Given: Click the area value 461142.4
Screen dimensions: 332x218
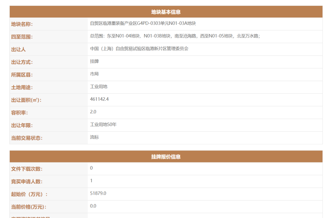Looking at the screenshot, I should (x=99, y=99).
